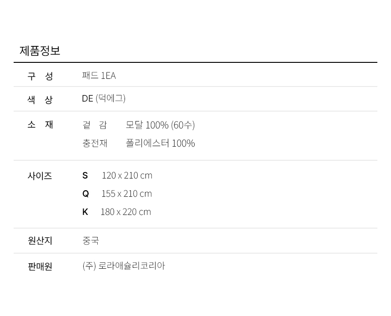Click the DE (덕에그) color value
This screenshot has height=316, width=391.
pos(104,98)
